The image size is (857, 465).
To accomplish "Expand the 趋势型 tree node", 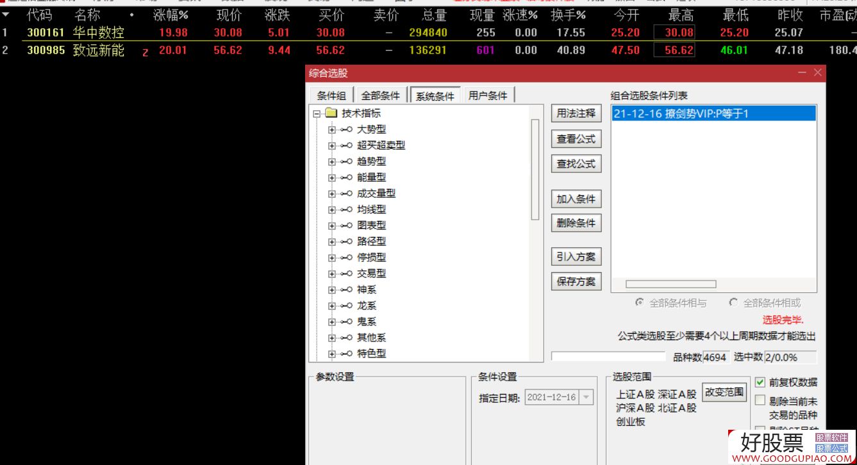I will [x=331, y=161].
